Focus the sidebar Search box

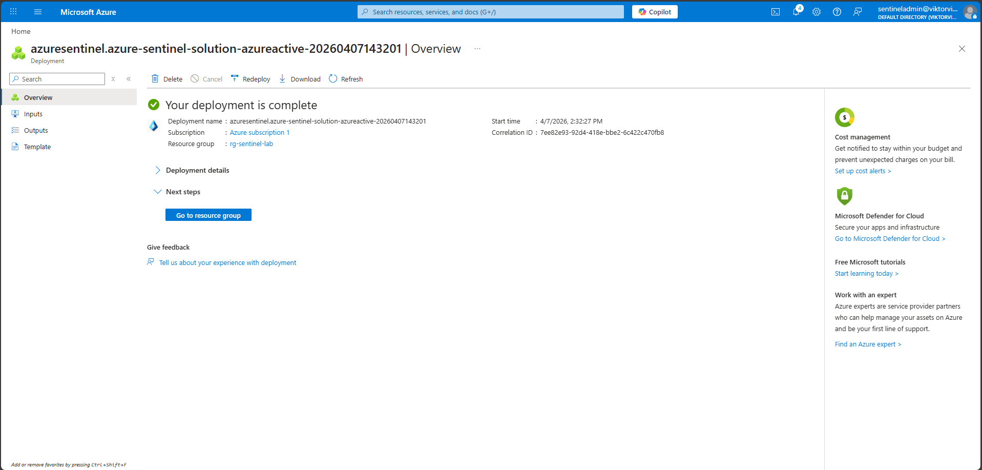click(x=57, y=79)
